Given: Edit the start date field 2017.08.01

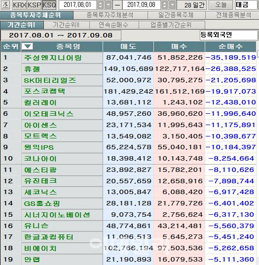Looking at the screenshot, I should [x=77, y=5].
